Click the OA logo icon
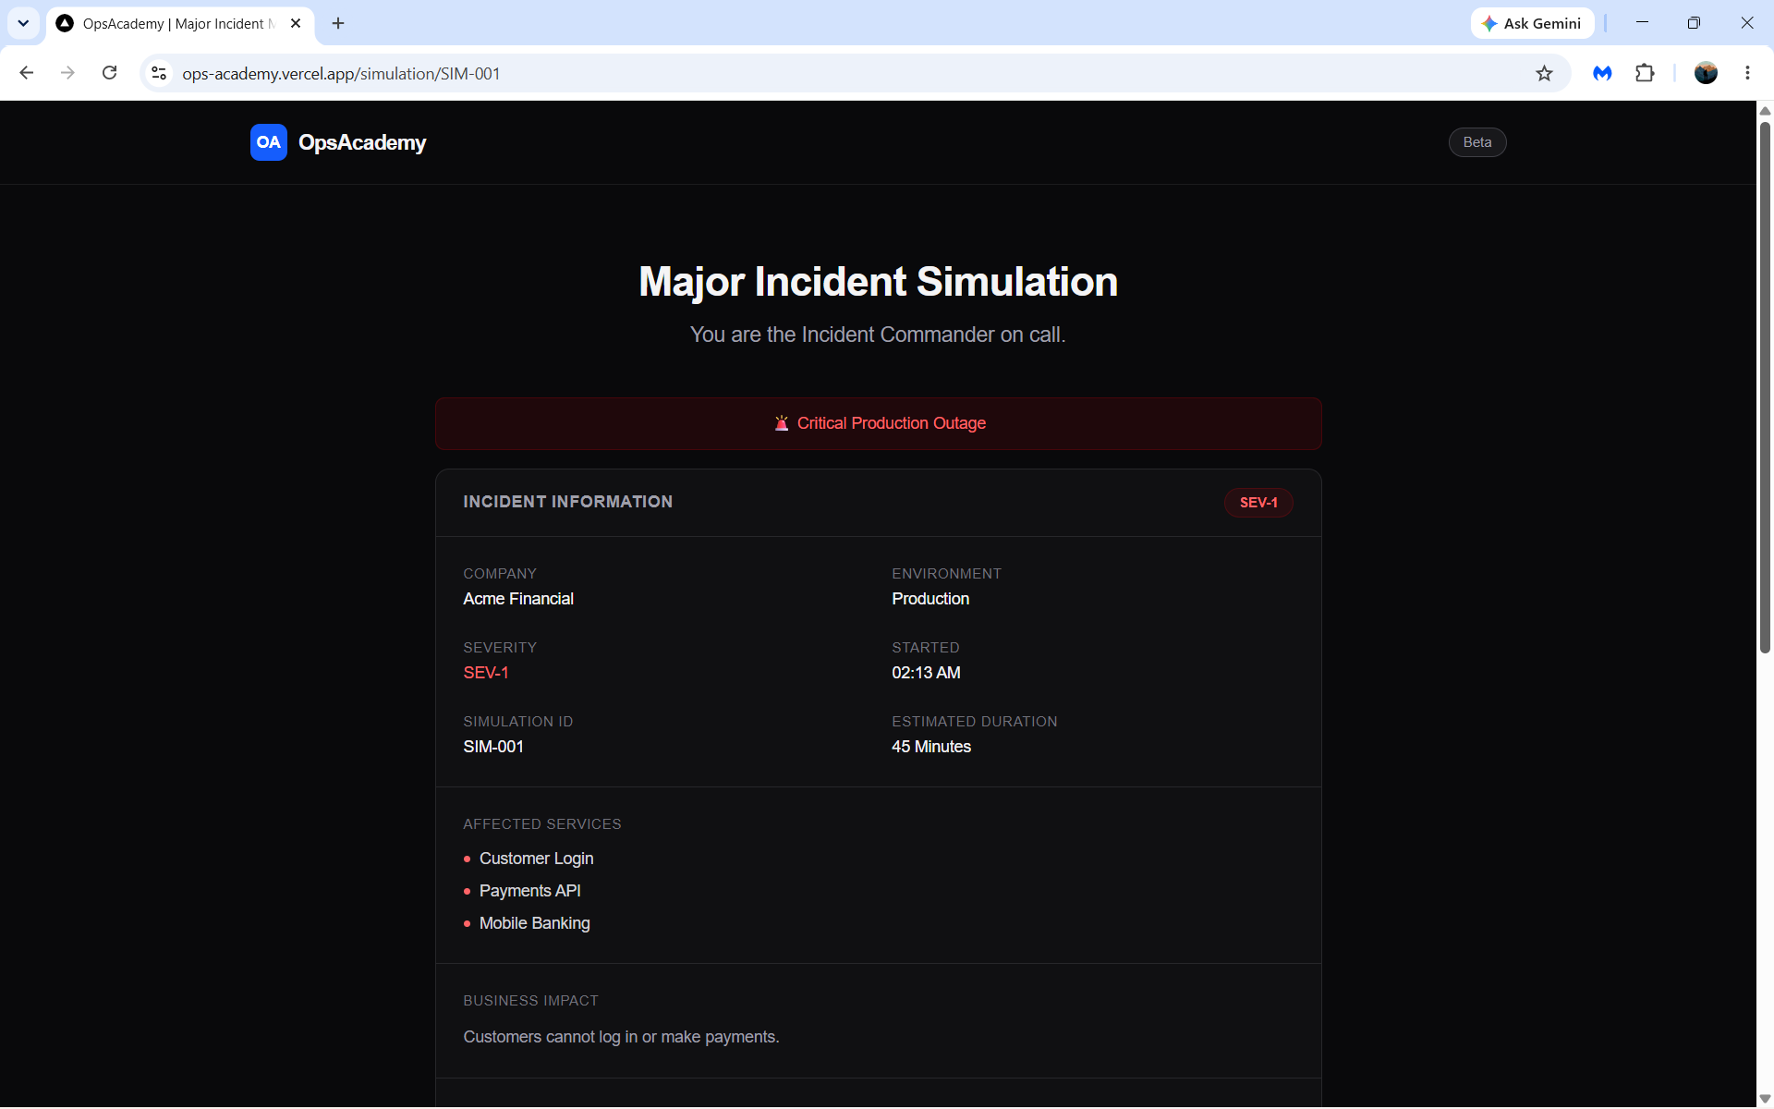Screen dimensions: 1774x1109 [268, 142]
